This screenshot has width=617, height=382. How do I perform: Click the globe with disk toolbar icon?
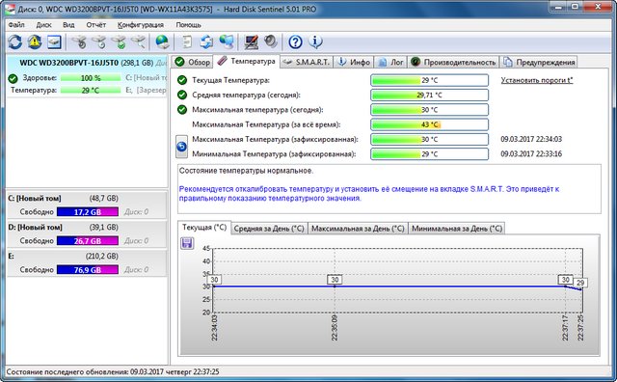(162, 41)
